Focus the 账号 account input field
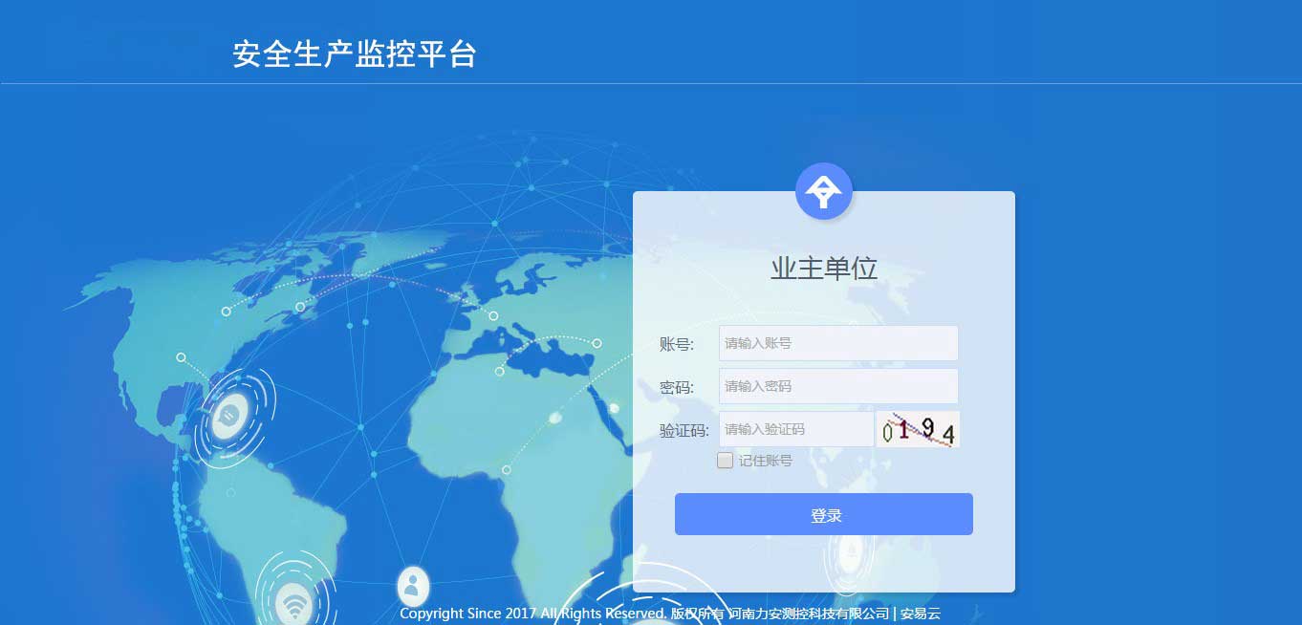1302x625 pixels. [x=837, y=343]
